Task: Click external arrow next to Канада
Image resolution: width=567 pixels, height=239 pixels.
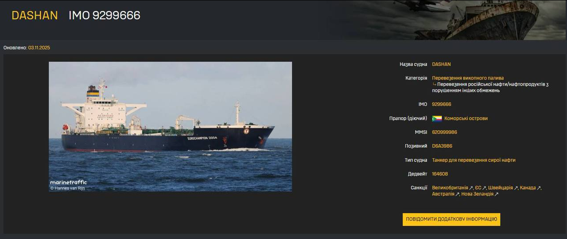Action: (539, 188)
